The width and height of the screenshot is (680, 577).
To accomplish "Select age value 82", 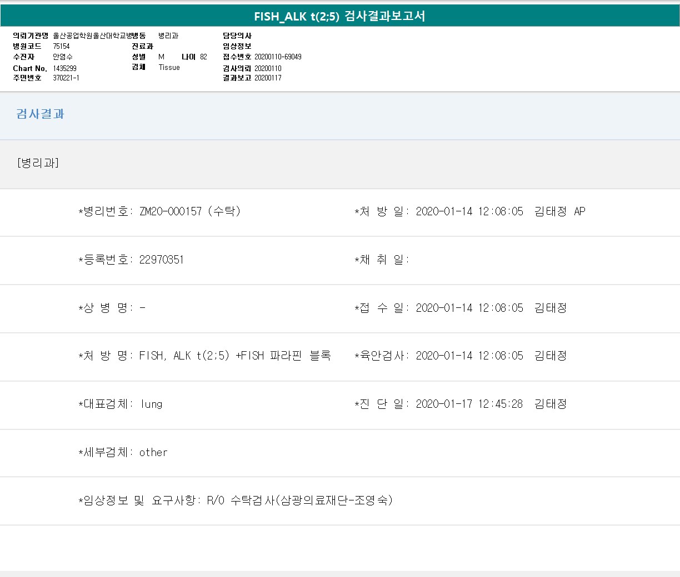I will (x=203, y=57).
